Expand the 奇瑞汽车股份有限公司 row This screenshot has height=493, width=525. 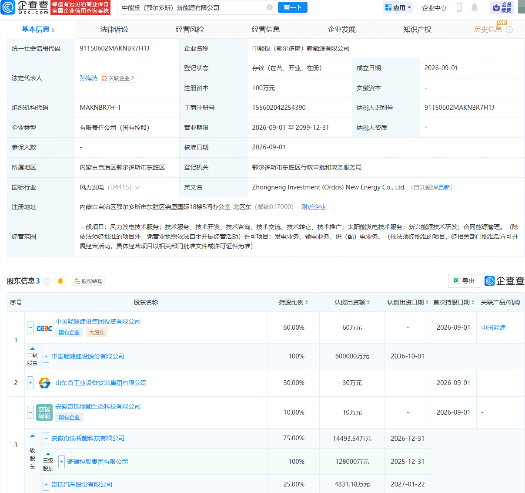tap(46, 484)
